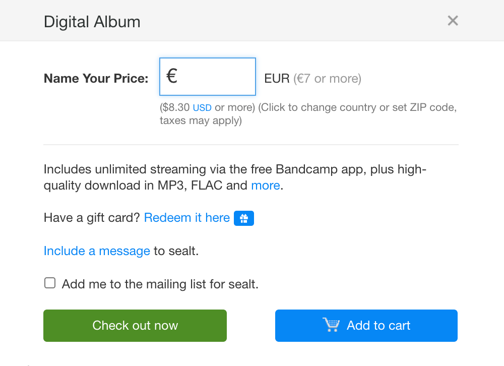504x366 pixels.
Task: Close the Digital Album dialog
Action: (x=453, y=21)
